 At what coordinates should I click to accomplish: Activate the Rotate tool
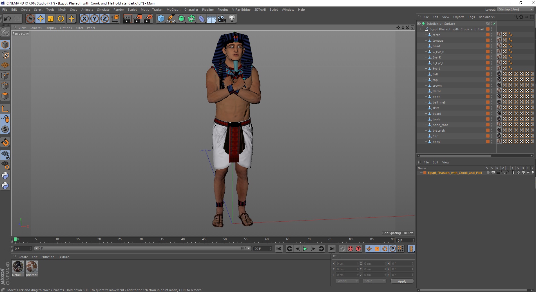(x=61, y=19)
